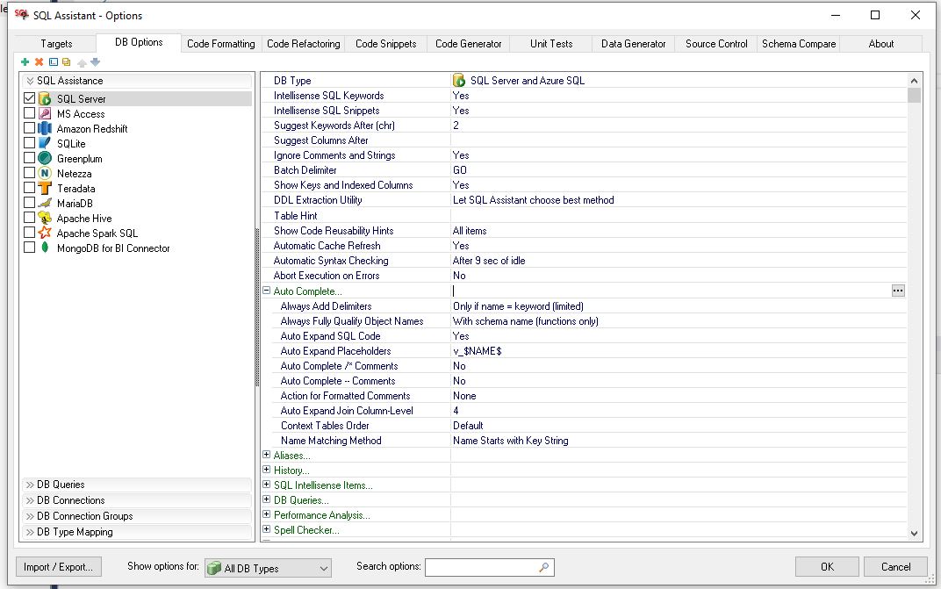Open the Code Formatting tab
941x589 pixels.
[x=221, y=44]
